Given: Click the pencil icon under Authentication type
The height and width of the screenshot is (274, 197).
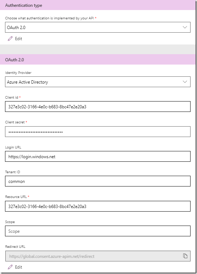Looking at the screenshot, I should pyautogui.click(x=10, y=39).
